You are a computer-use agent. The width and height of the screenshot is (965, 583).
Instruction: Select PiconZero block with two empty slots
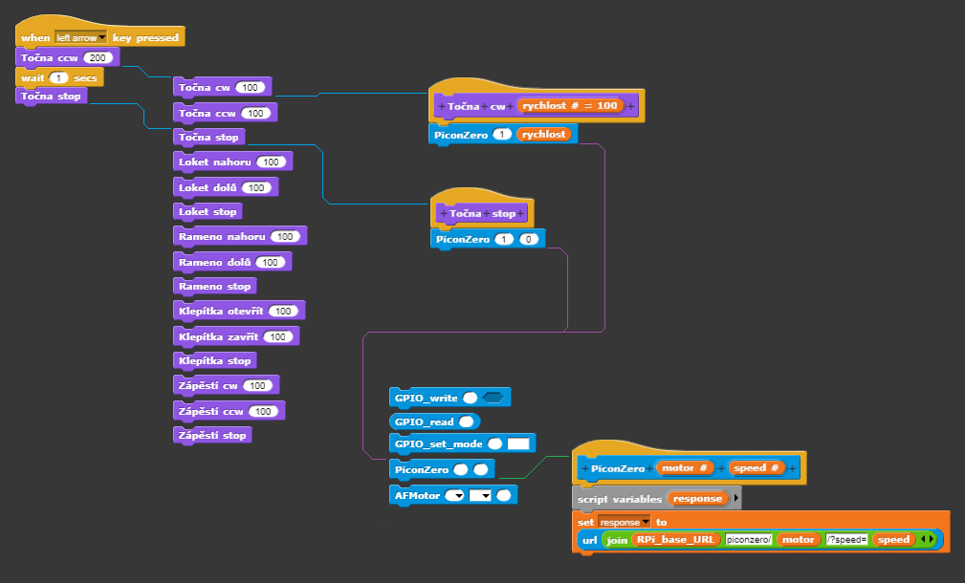click(x=442, y=470)
